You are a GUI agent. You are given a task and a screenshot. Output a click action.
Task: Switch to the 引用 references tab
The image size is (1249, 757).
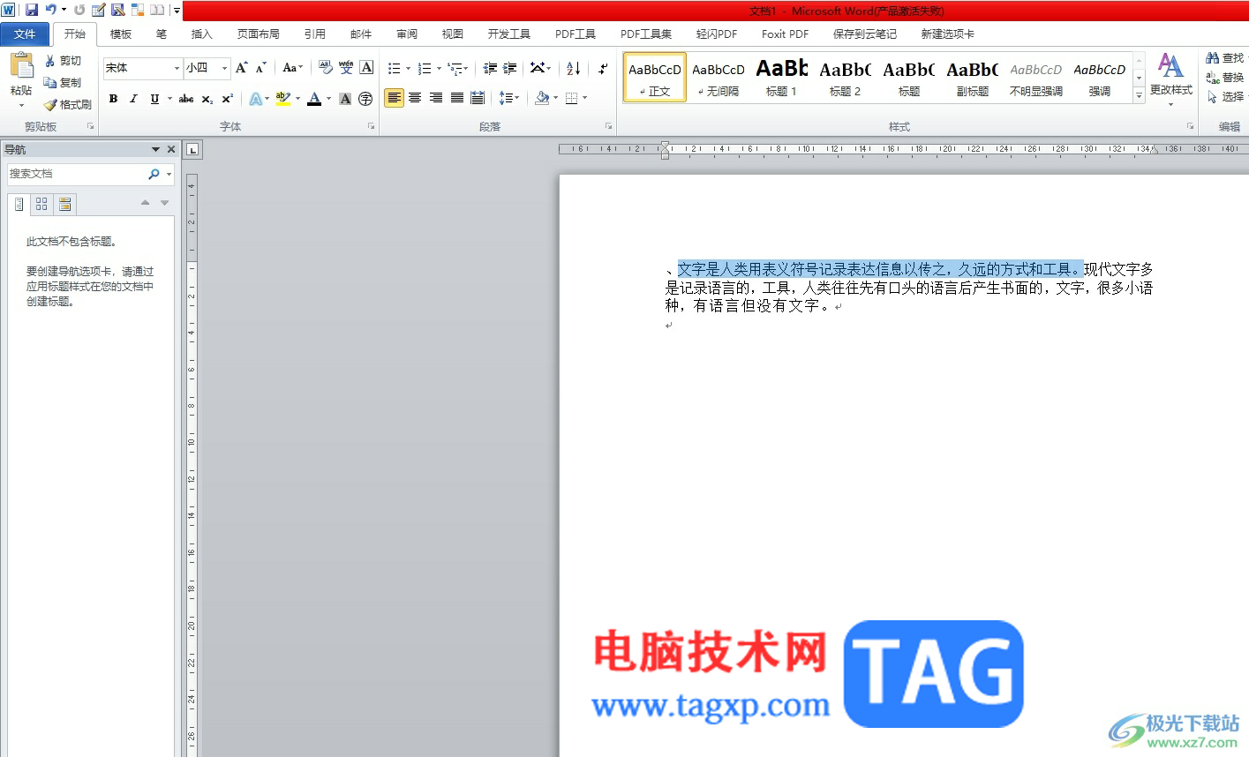[315, 34]
